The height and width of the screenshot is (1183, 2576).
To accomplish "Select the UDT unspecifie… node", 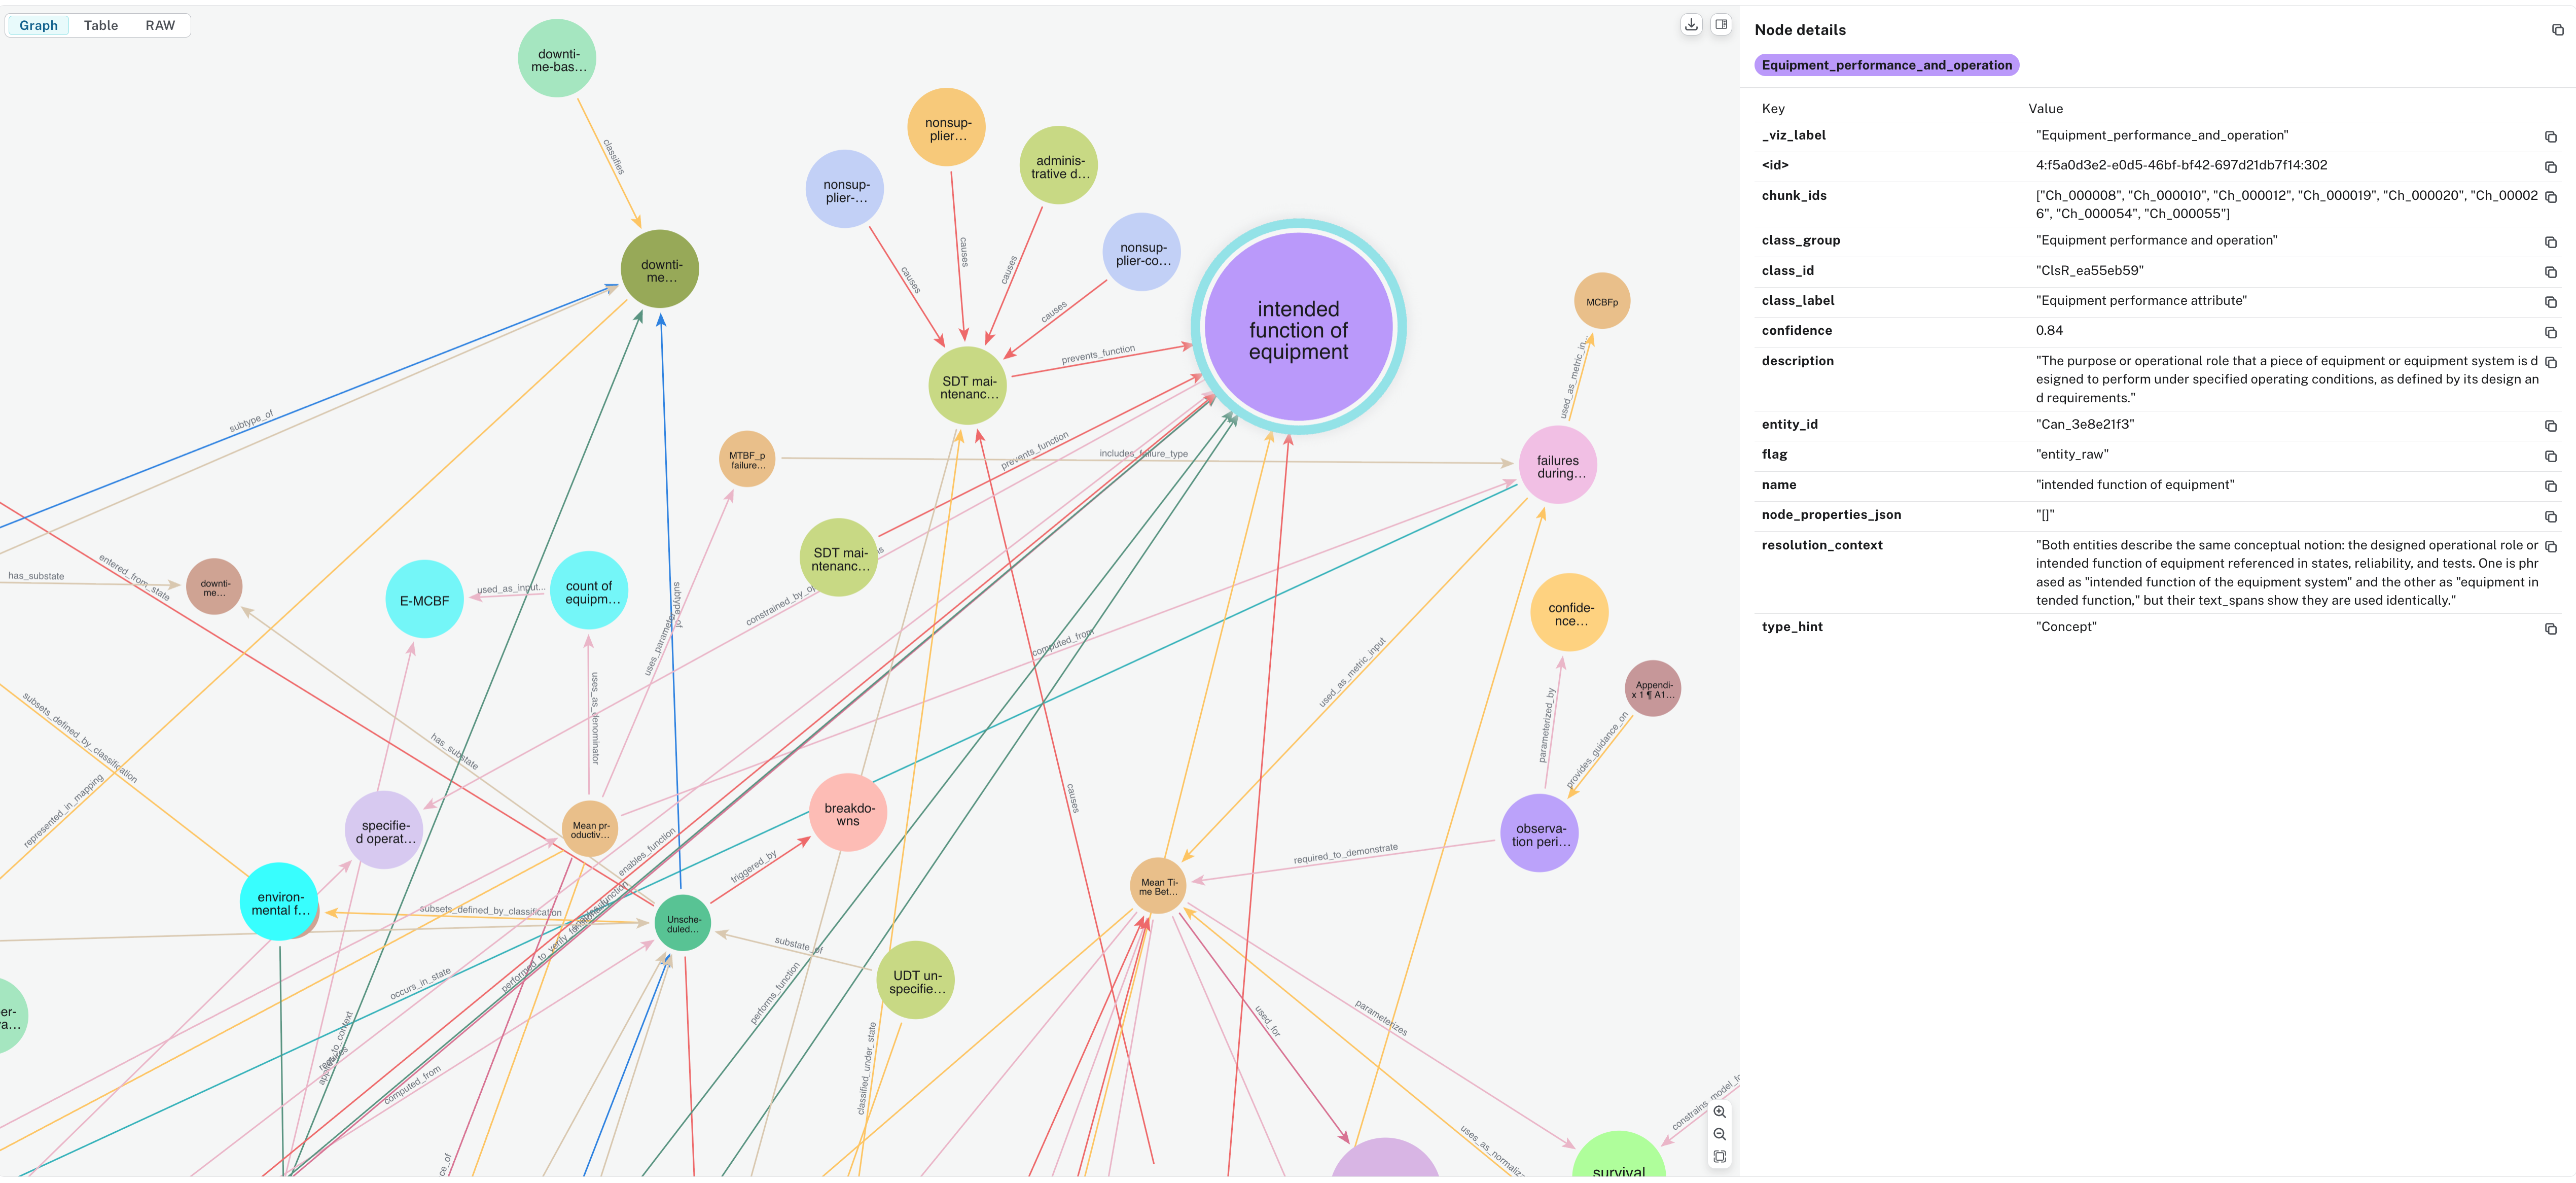I will pos(916,980).
